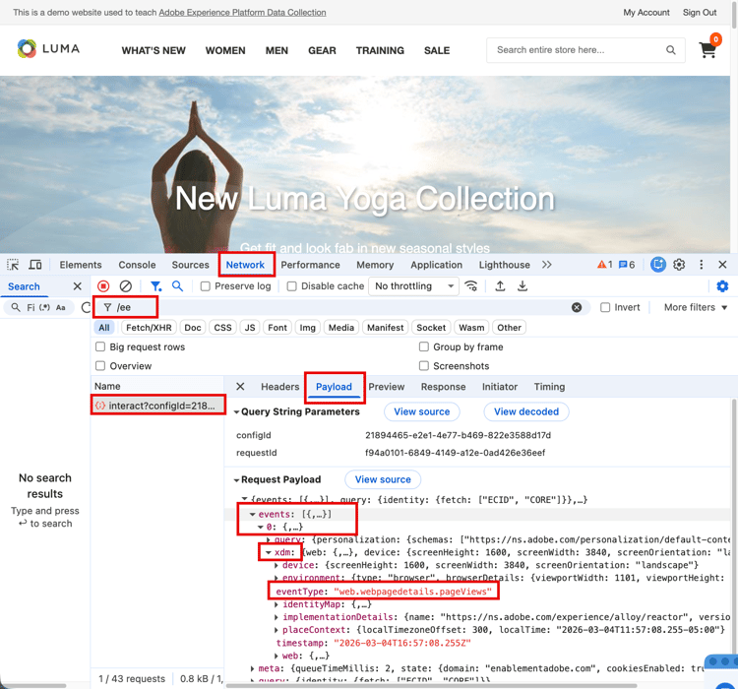Collapse the events array node

click(253, 514)
